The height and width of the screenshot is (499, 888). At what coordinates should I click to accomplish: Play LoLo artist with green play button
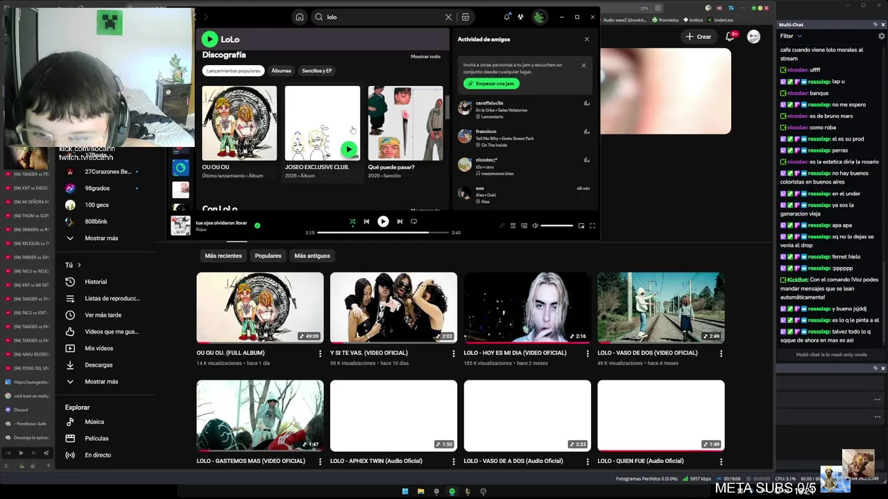(x=210, y=40)
